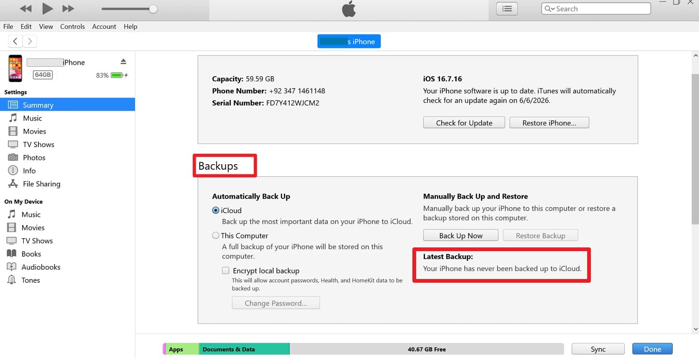Open the Edit menu
The width and height of the screenshot is (699, 359).
click(26, 27)
